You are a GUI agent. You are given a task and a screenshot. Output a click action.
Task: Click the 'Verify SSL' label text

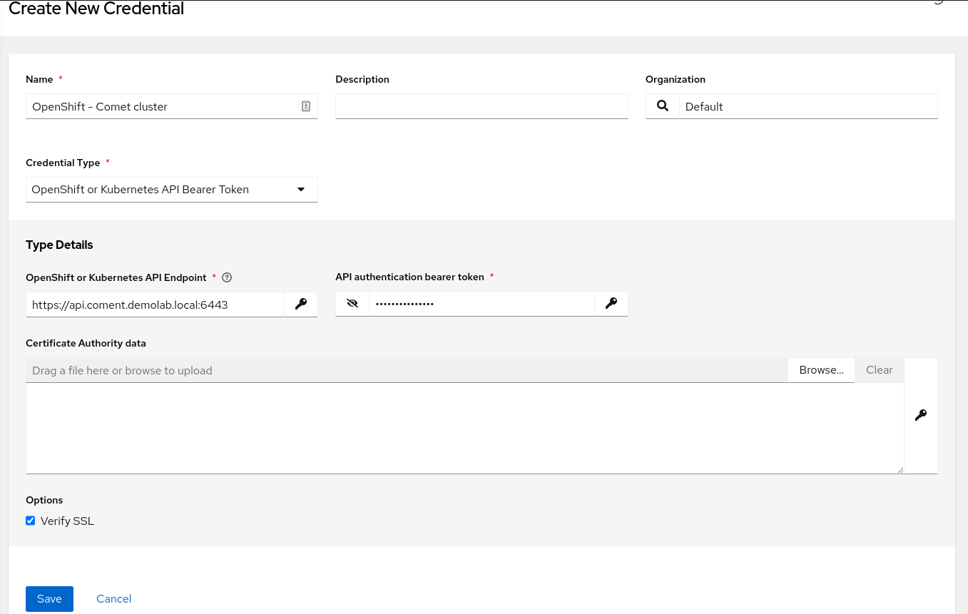[x=67, y=521]
